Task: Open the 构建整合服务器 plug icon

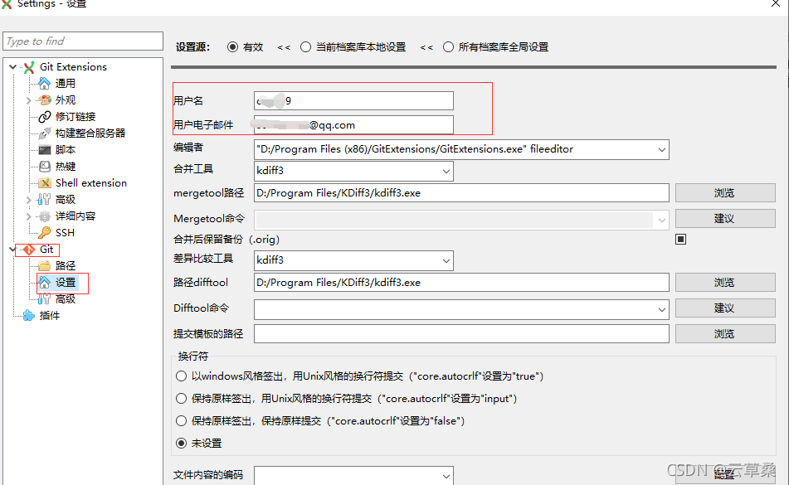Action: click(x=45, y=133)
